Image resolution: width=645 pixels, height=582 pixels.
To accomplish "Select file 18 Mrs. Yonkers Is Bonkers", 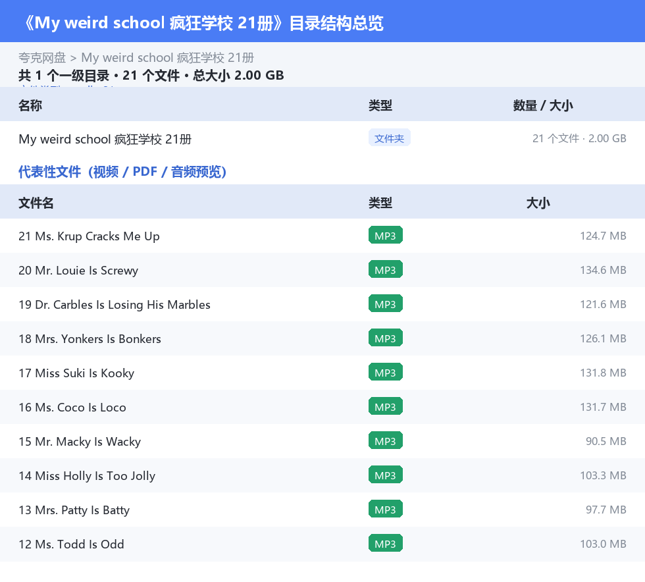I will coord(322,338).
